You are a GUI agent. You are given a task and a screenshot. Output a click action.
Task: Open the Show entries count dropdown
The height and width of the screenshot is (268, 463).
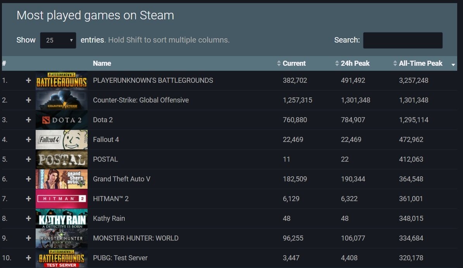[58, 40]
